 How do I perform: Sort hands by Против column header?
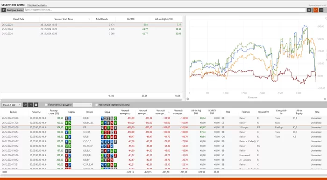pyautogui.click(x=245, y=112)
